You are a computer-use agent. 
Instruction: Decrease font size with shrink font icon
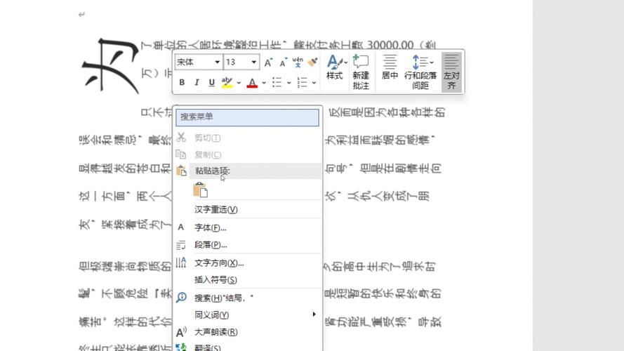[x=283, y=62]
